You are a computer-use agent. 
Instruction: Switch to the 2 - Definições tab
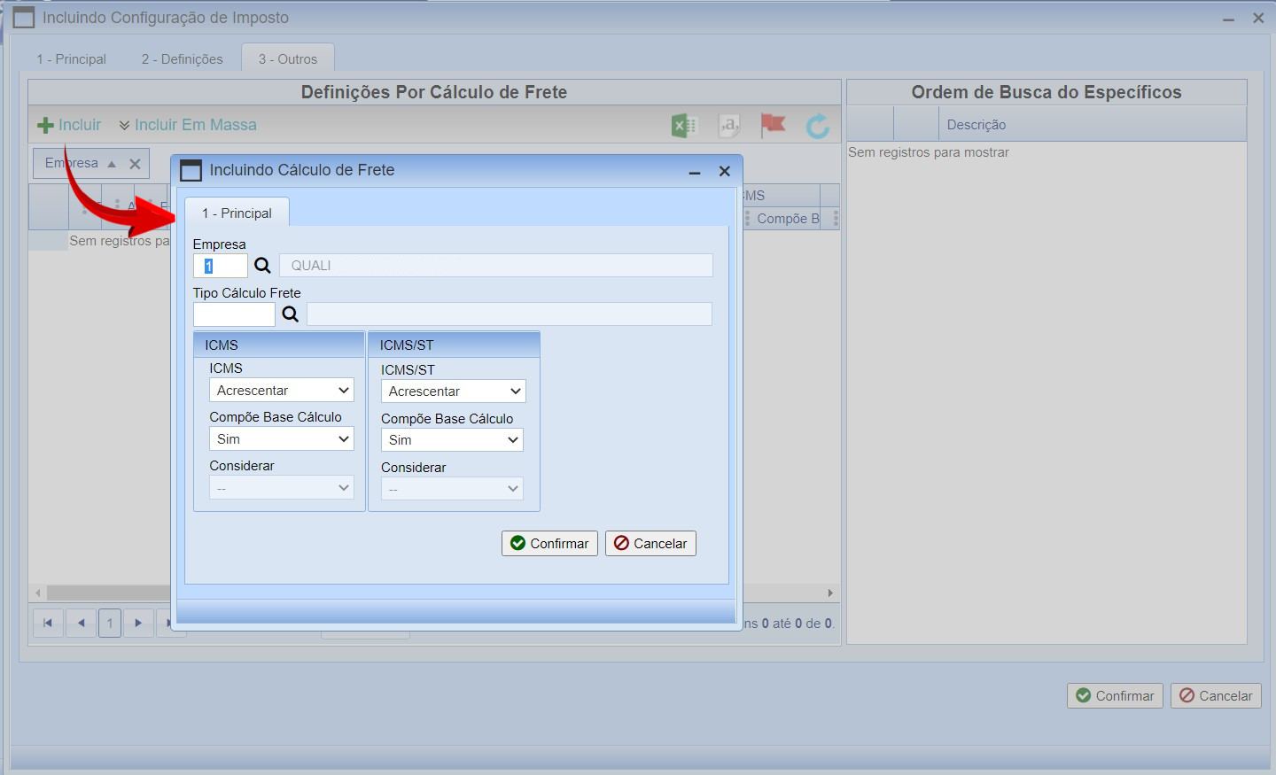pyautogui.click(x=182, y=59)
